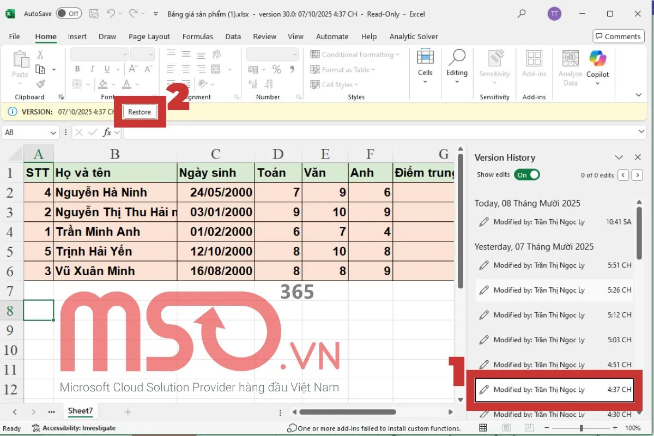Open the Formulas ribbon tab
This screenshot has width=654, height=436.
pyautogui.click(x=198, y=37)
